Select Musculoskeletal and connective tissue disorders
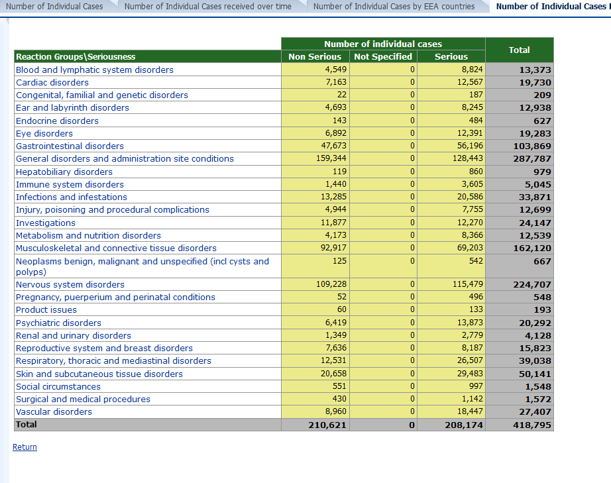Screen dimensions: 611x483 click(x=116, y=248)
